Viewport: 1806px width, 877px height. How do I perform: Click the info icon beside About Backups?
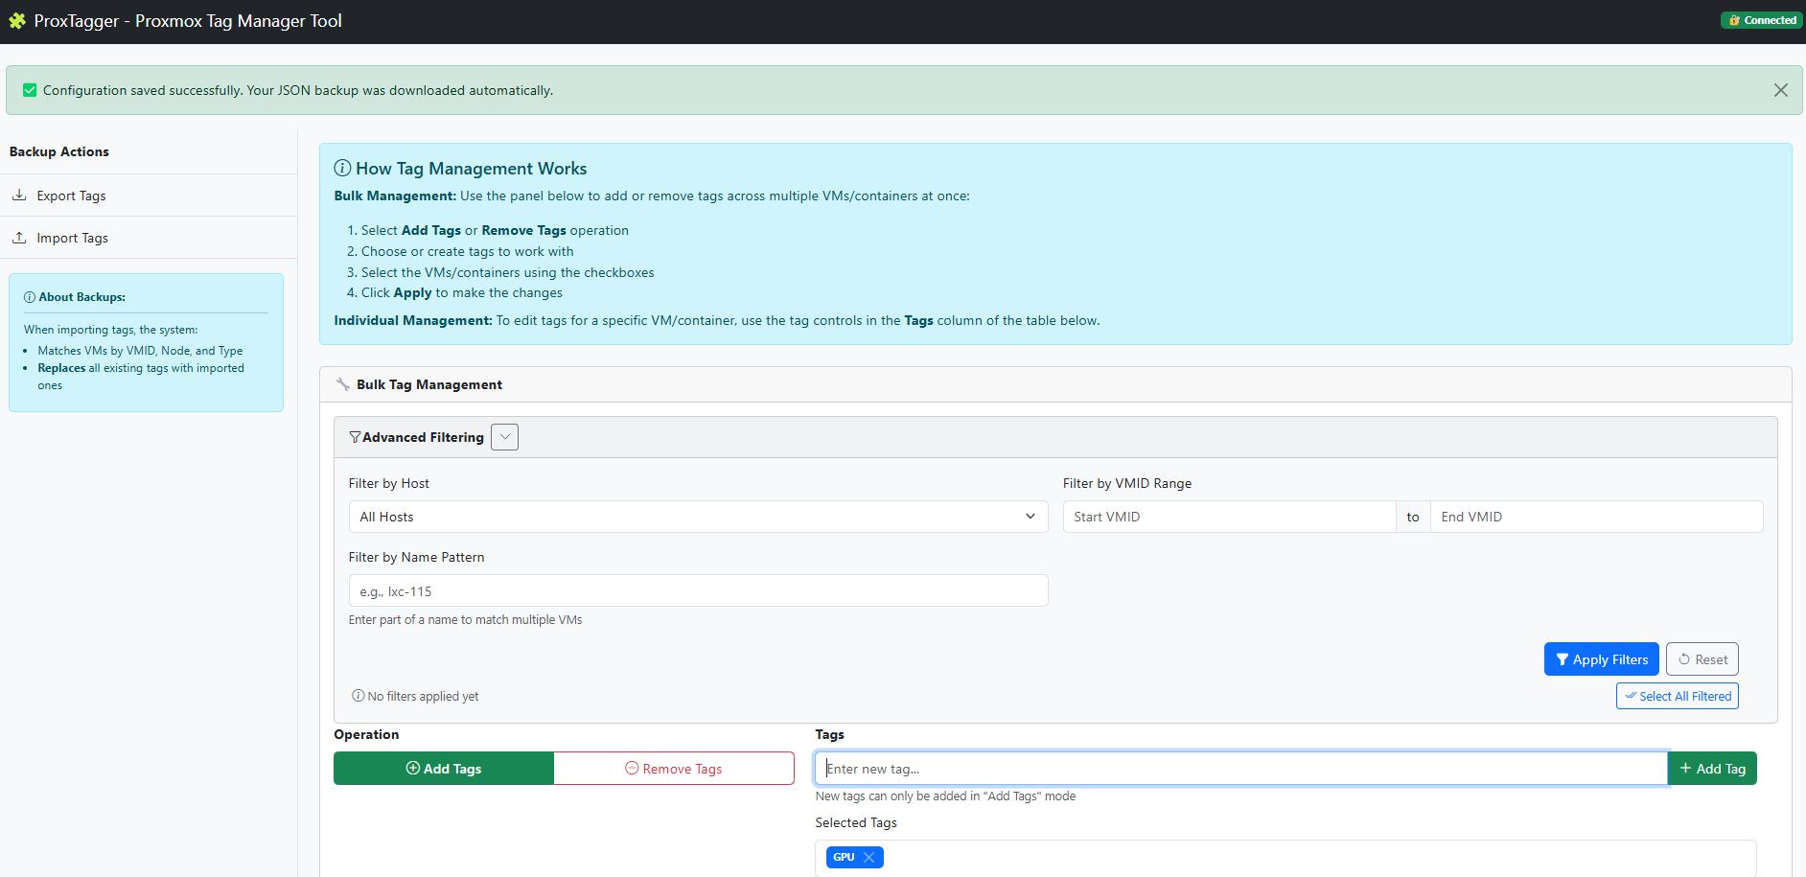(x=30, y=297)
